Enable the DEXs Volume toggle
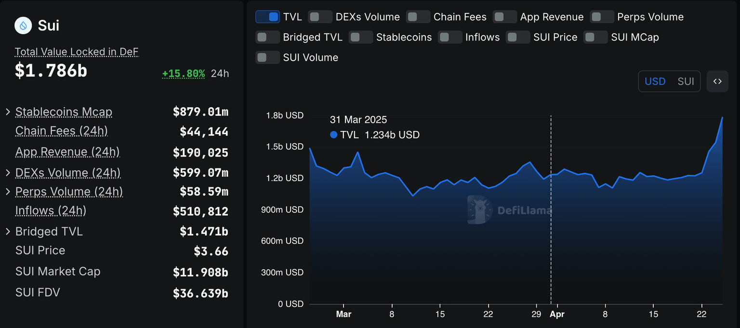Image resolution: width=740 pixels, height=328 pixels. click(x=320, y=16)
